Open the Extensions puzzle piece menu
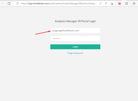This screenshot has width=138, height=101. point(126,4)
